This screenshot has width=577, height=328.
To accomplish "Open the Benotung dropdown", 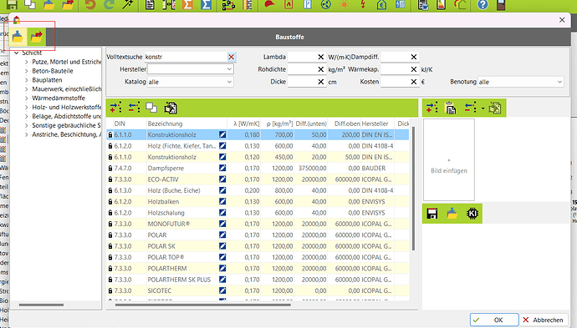I will pyautogui.click(x=559, y=82).
